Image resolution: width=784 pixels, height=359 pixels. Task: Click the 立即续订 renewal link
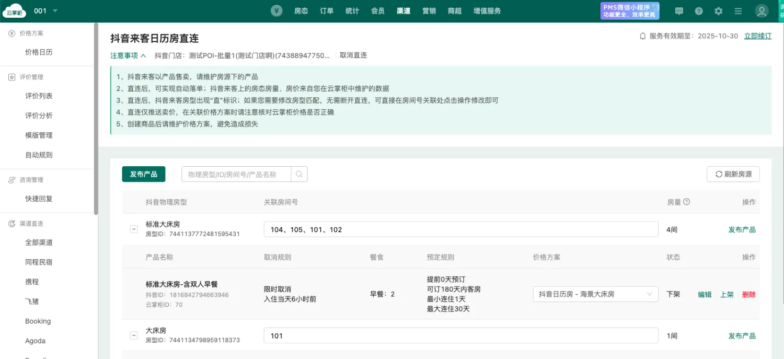758,36
